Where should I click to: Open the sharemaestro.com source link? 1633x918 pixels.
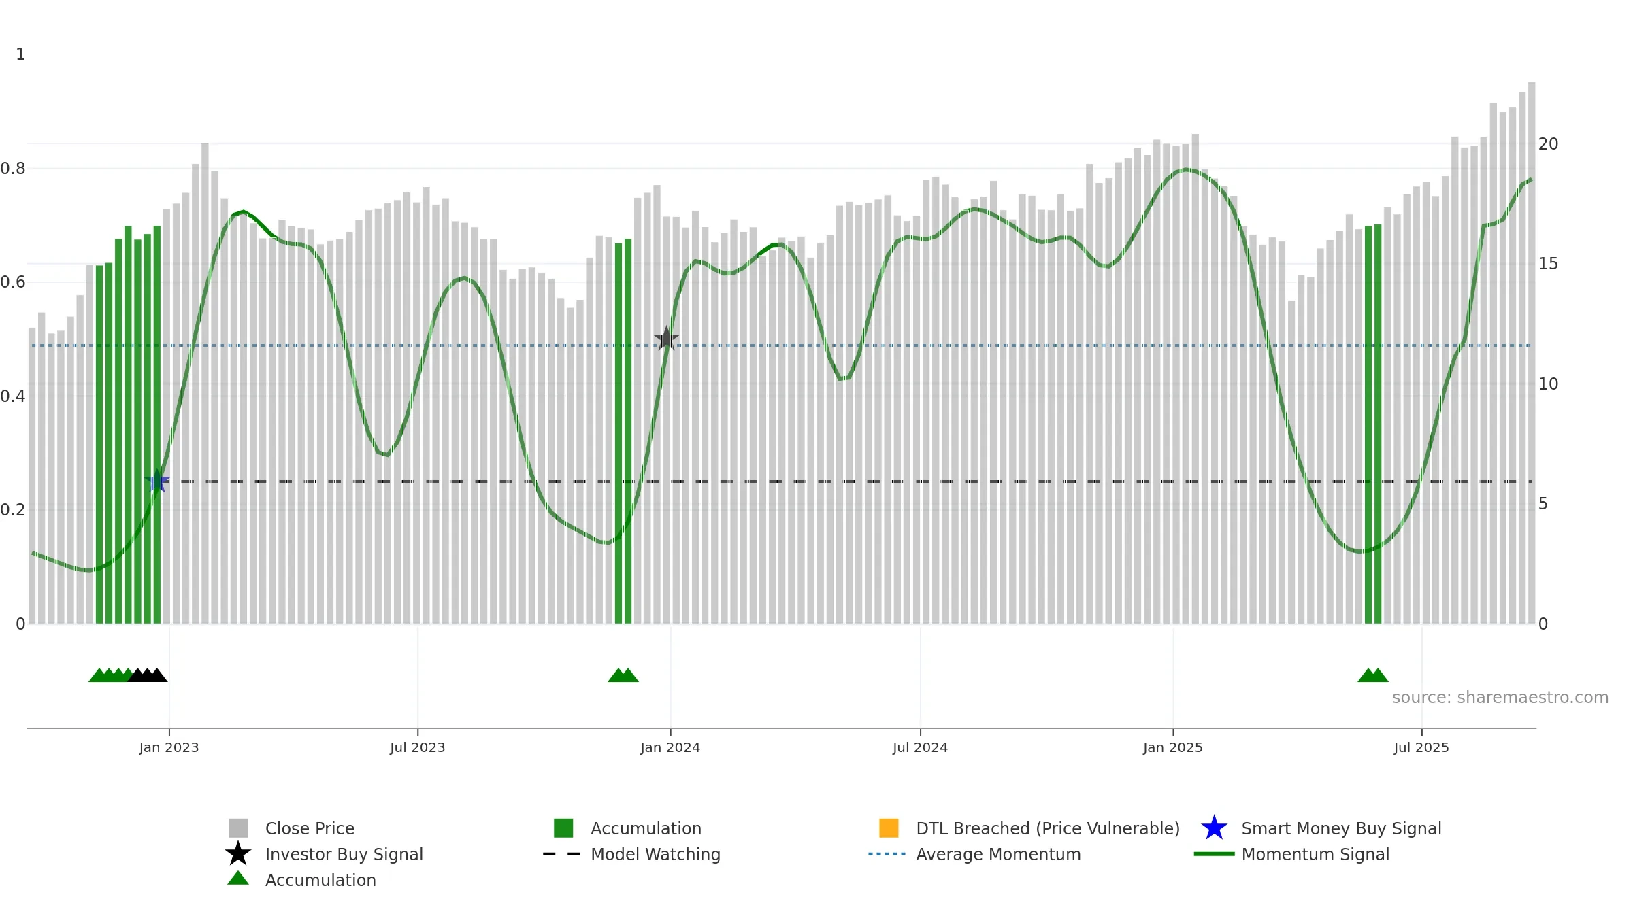pos(1500,698)
